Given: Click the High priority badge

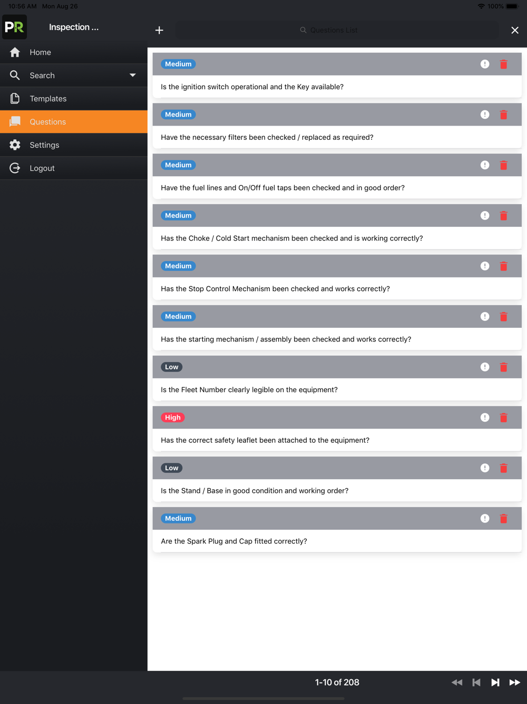Looking at the screenshot, I should pyautogui.click(x=173, y=417).
